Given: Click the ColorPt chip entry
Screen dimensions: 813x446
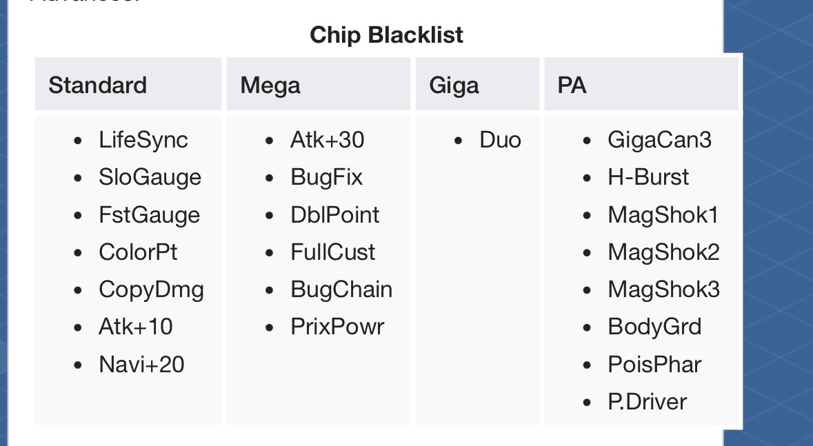Looking at the screenshot, I should [138, 252].
